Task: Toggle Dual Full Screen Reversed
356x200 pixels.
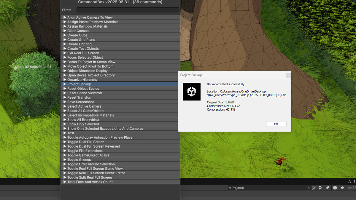Action: click(x=120, y=146)
